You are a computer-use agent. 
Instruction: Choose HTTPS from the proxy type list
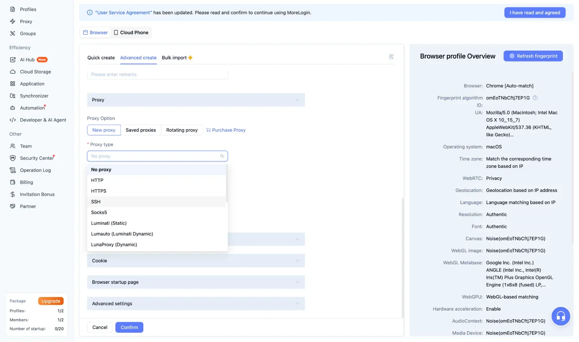pos(157,191)
